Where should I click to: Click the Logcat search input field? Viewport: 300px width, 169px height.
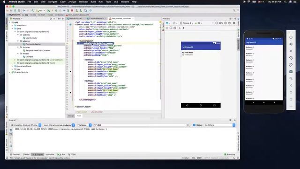(141, 125)
